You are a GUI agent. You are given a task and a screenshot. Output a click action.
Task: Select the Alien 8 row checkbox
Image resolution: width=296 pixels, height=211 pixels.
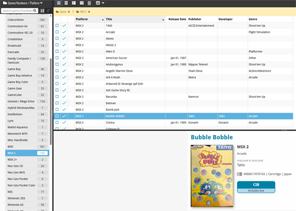point(57,51)
